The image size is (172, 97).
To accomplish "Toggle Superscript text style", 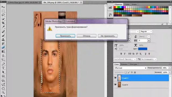I will coord(137,54).
